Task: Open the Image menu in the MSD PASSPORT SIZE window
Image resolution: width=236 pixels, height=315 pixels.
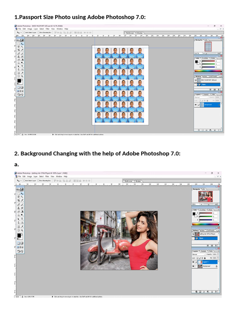Action: (30, 29)
